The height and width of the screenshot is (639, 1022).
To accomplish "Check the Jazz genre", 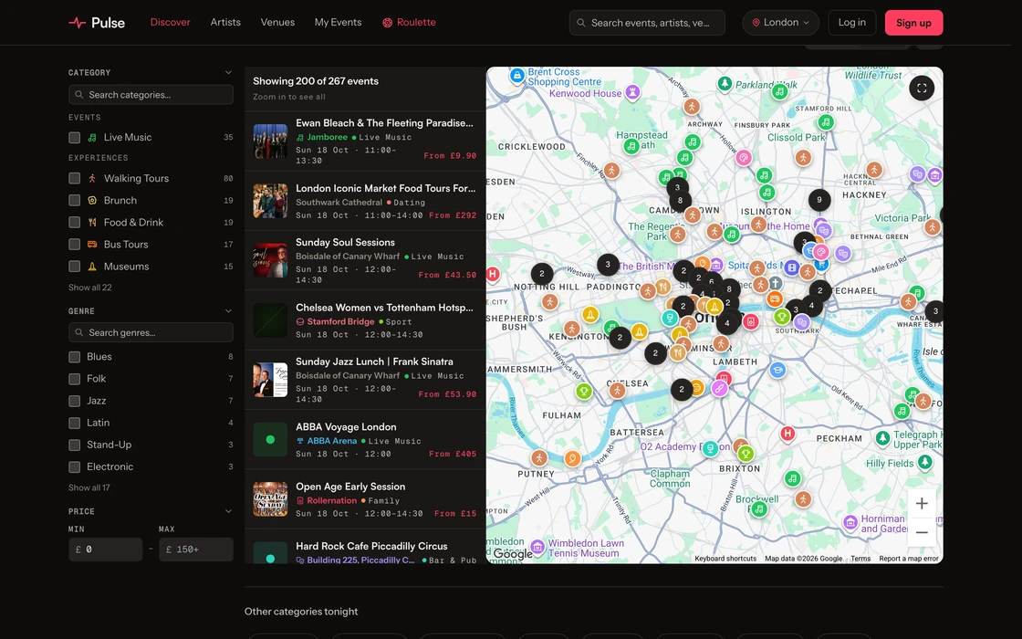I will click(x=74, y=401).
